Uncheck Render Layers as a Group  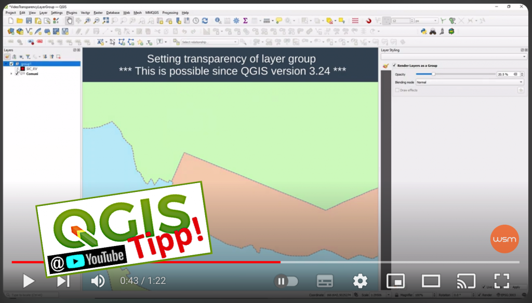(394, 65)
